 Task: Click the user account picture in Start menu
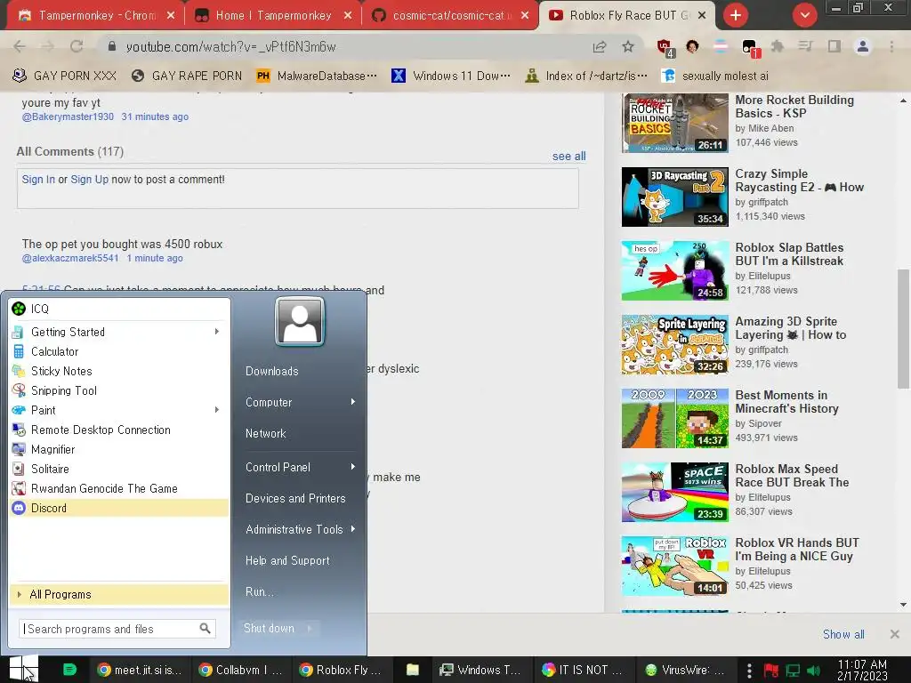300,321
